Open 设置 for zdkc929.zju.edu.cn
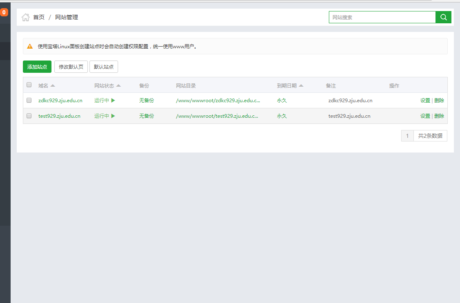This screenshot has height=303, width=460. [425, 101]
